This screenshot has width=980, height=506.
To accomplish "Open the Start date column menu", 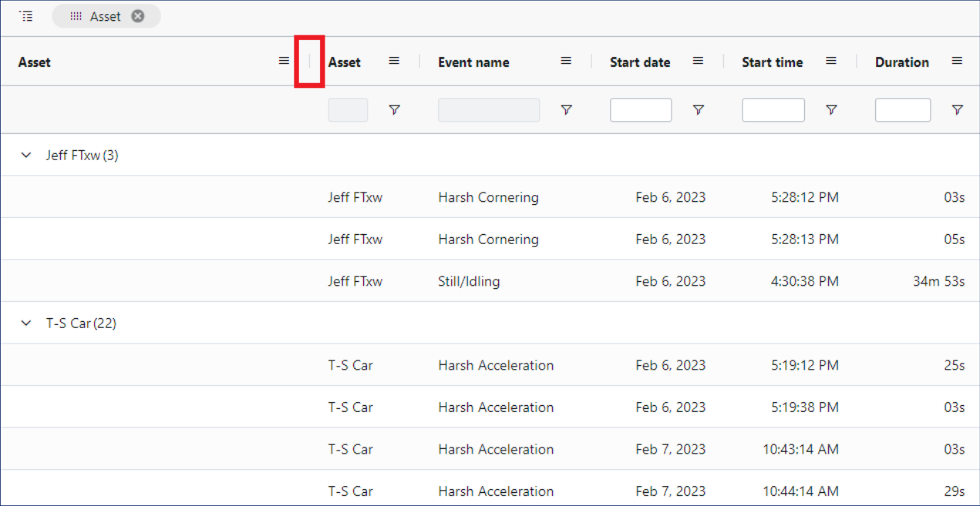I will click(698, 61).
